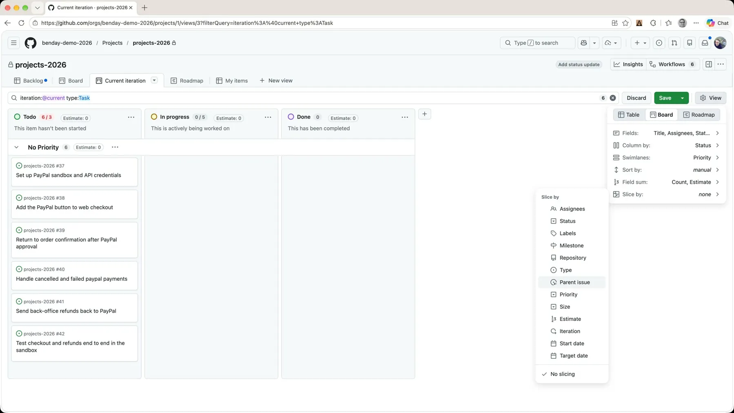The image size is (734, 413).
Task: Open the issues icon in the header
Action: click(x=659, y=43)
